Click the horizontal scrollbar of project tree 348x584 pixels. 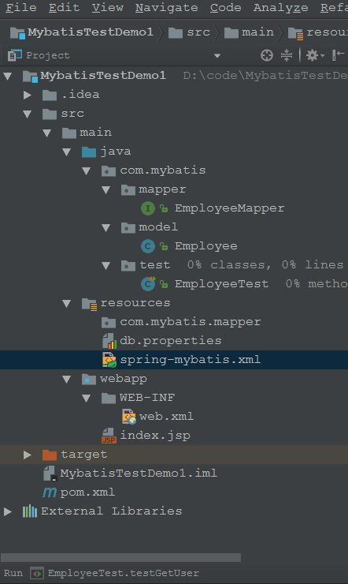tap(120, 557)
